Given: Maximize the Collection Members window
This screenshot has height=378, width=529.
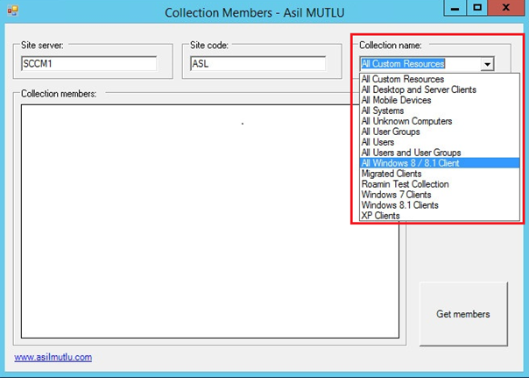Looking at the screenshot, I should coord(476,8).
